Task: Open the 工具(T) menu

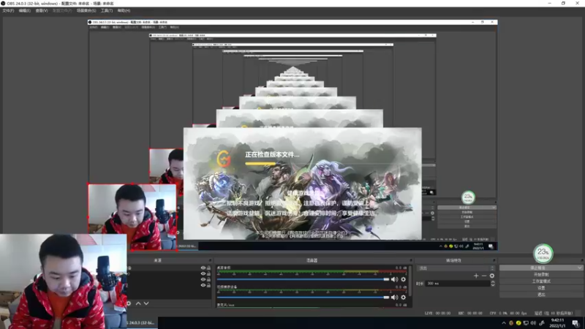Action: pyautogui.click(x=107, y=11)
